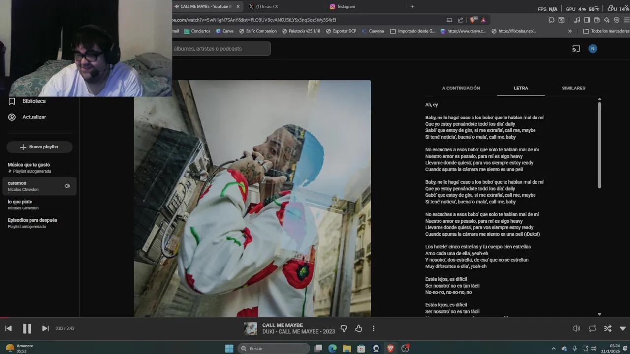
Task: Open the Amanece weather widget
Action: click(19, 348)
